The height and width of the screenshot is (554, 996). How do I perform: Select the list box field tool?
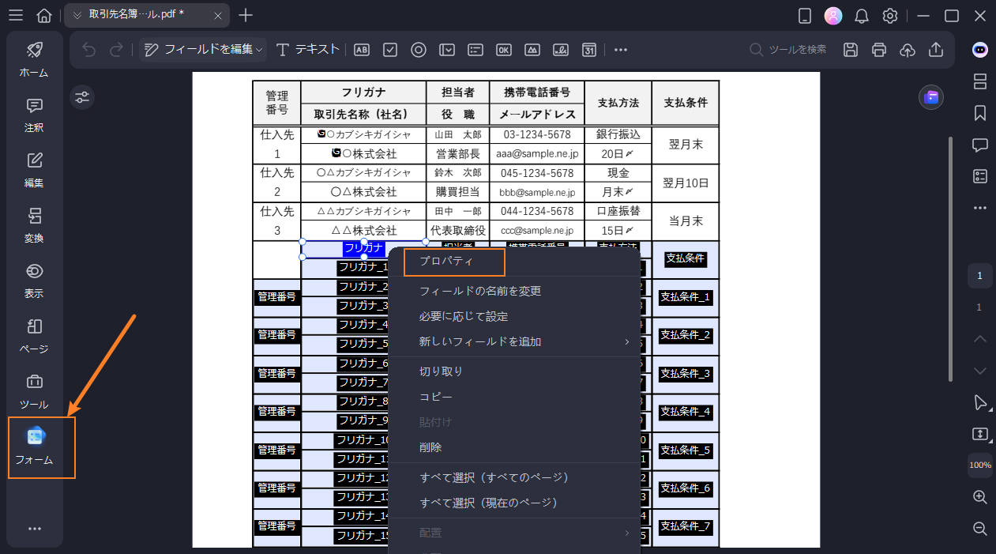point(475,49)
